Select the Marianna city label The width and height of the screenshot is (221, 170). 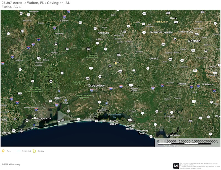coord(208,84)
